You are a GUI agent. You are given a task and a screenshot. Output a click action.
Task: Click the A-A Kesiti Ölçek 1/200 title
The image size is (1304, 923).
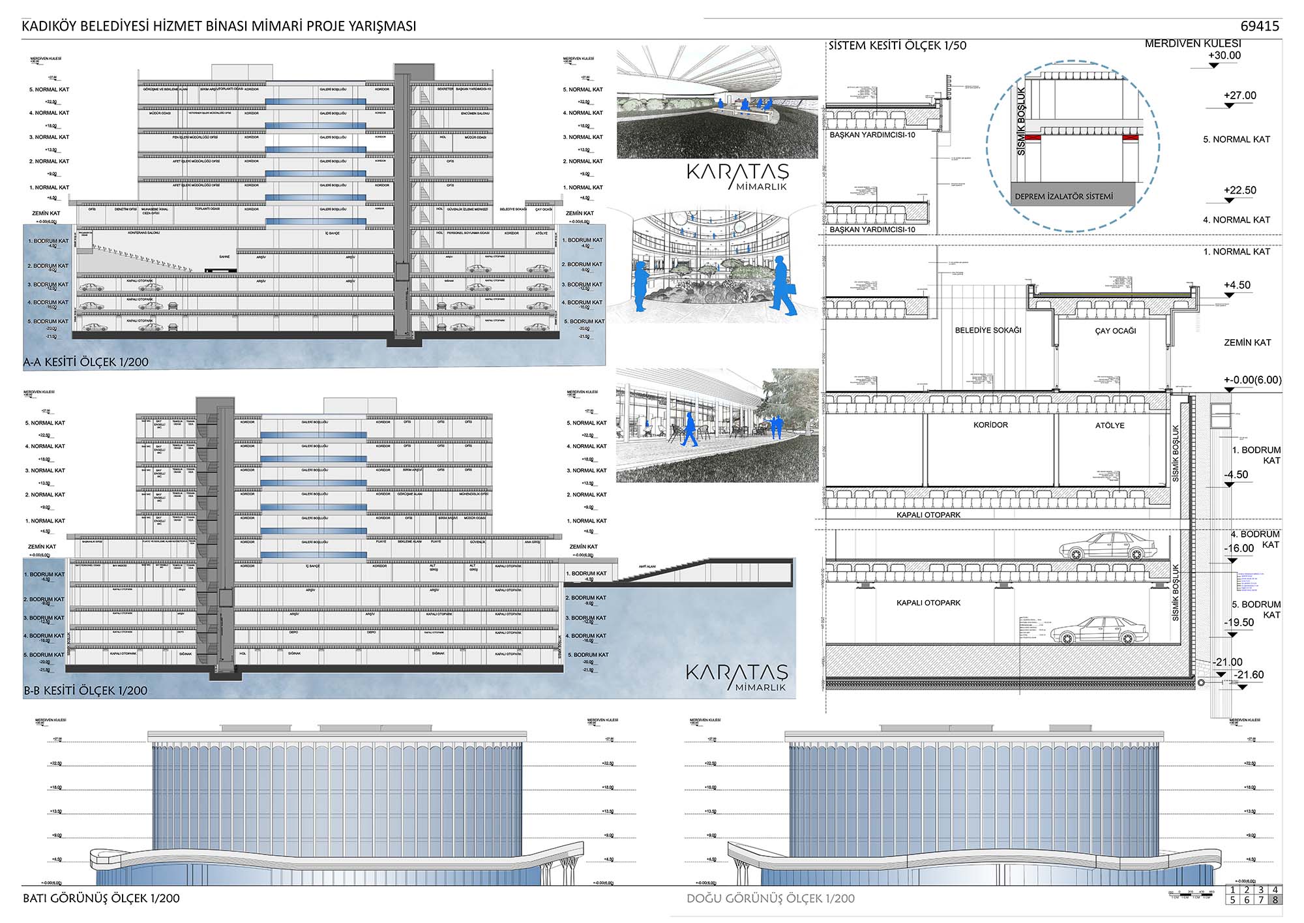(x=86, y=362)
